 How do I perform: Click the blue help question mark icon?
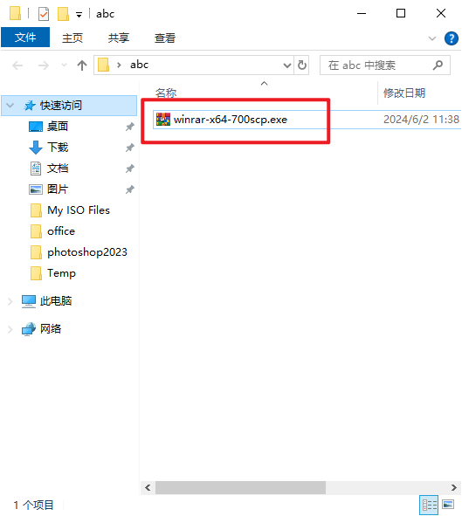451,38
